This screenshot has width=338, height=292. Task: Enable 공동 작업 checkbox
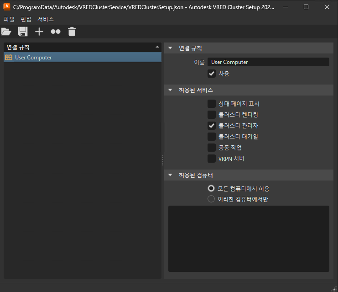tap(212, 148)
